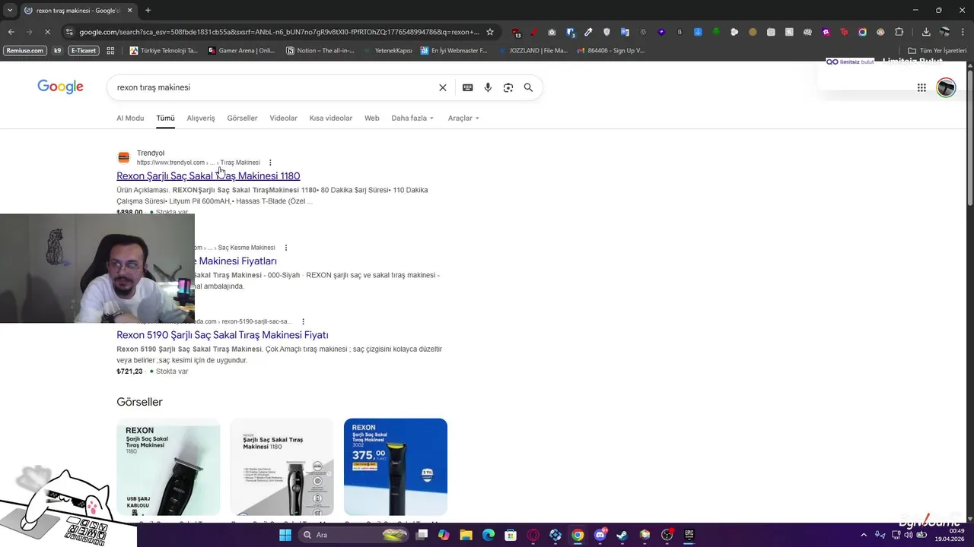Open En İyi Webmaster bookmark

[x=454, y=51]
